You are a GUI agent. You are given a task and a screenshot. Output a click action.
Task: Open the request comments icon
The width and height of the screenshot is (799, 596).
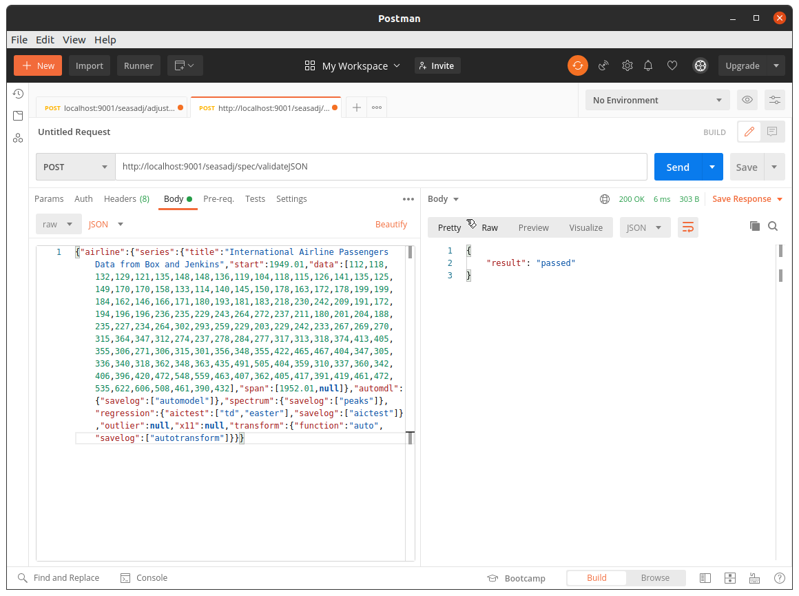click(773, 132)
